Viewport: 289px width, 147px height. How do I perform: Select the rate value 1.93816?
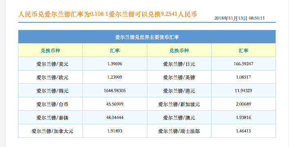pyautogui.click(x=244, y=117)
